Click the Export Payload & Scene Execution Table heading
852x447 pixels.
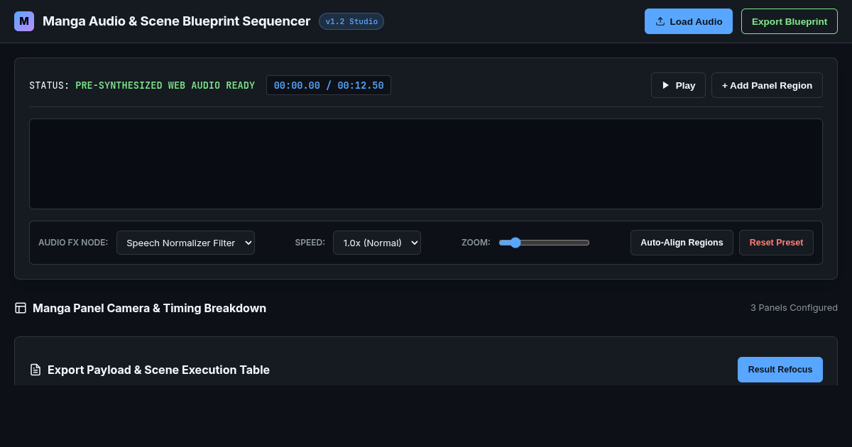158,370
